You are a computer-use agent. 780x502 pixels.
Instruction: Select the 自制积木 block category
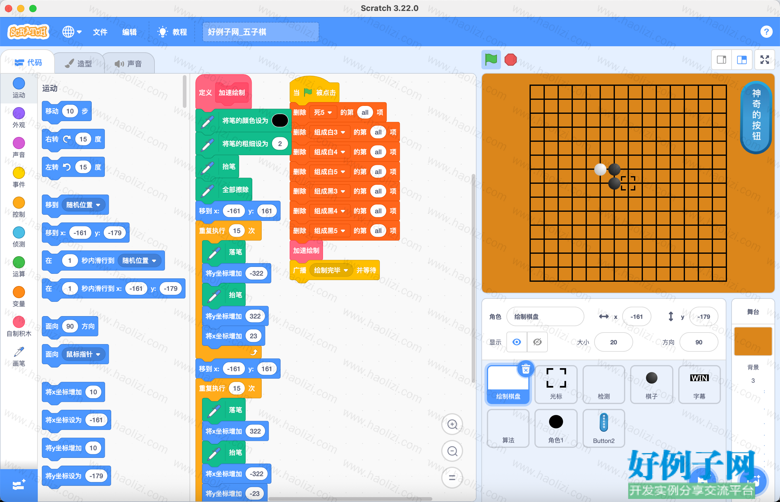pos(19,326)
